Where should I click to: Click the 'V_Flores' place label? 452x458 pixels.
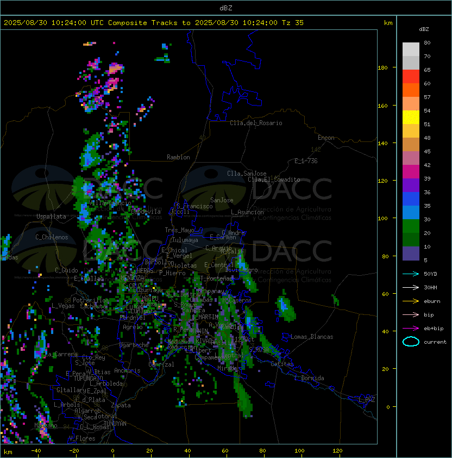(82, 438)
